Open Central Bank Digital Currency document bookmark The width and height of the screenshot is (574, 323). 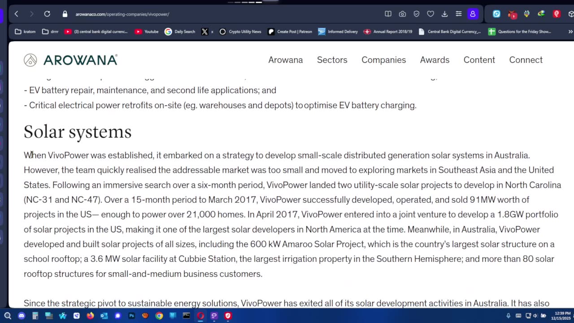[450, 31]
